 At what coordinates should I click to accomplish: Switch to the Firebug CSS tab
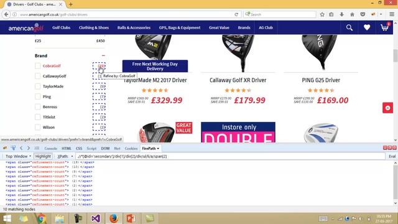click(79, 148)
